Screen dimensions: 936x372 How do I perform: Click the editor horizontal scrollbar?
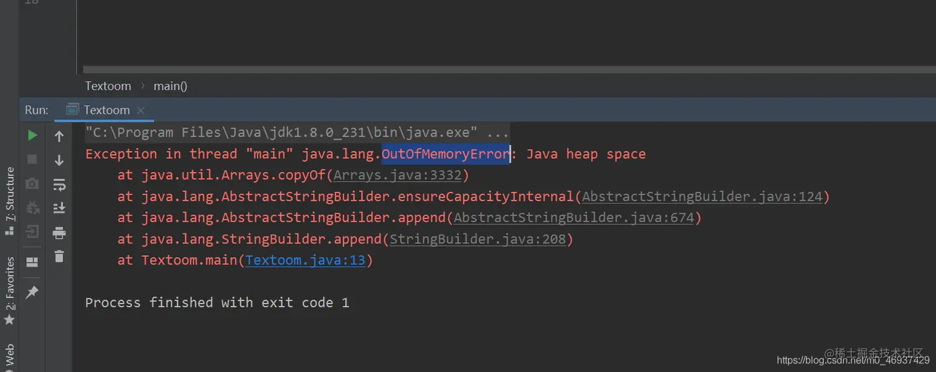509,70
